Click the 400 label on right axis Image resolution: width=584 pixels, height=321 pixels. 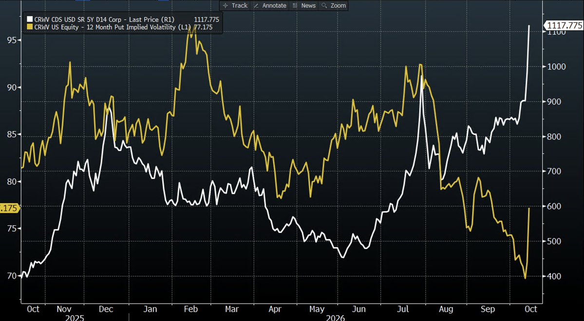coord(555,276)
